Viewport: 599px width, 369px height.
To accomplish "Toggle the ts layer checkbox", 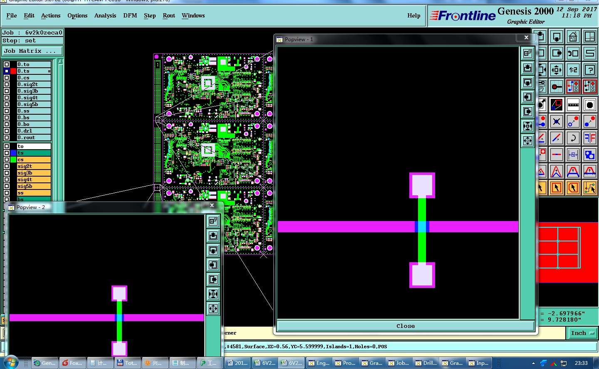I will pyautogui.click(x=7, y=153).
